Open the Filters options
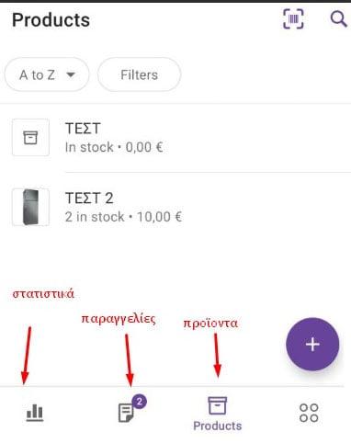This screenshot has width=351, height=443. pyautogui.click(x=139, y=74)
